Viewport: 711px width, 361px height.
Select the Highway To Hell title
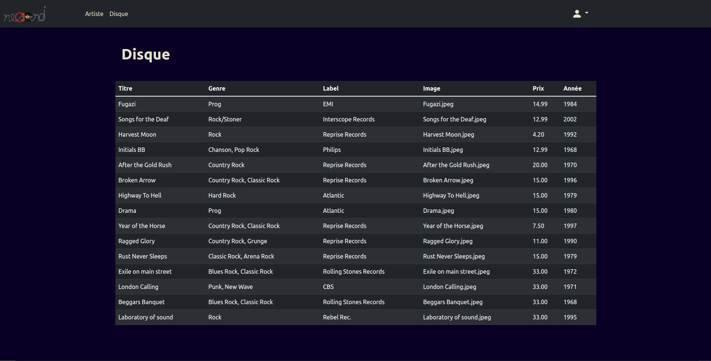tap(140, 195)
